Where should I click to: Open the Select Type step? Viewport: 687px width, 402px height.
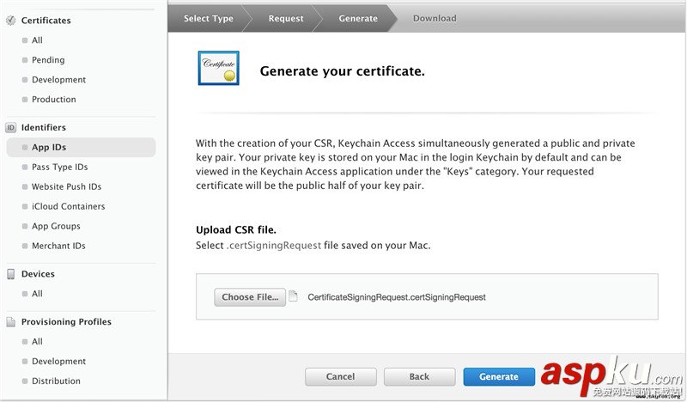click(209, 18)
